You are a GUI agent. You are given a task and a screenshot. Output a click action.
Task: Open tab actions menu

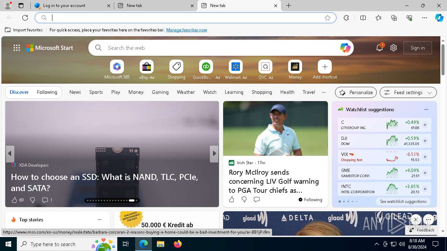point(21,6)
